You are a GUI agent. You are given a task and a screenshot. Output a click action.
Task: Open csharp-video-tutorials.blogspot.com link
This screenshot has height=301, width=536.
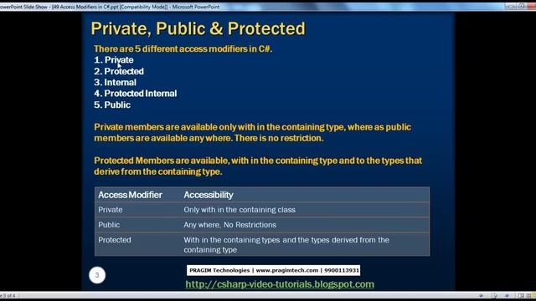click(280, 284)
